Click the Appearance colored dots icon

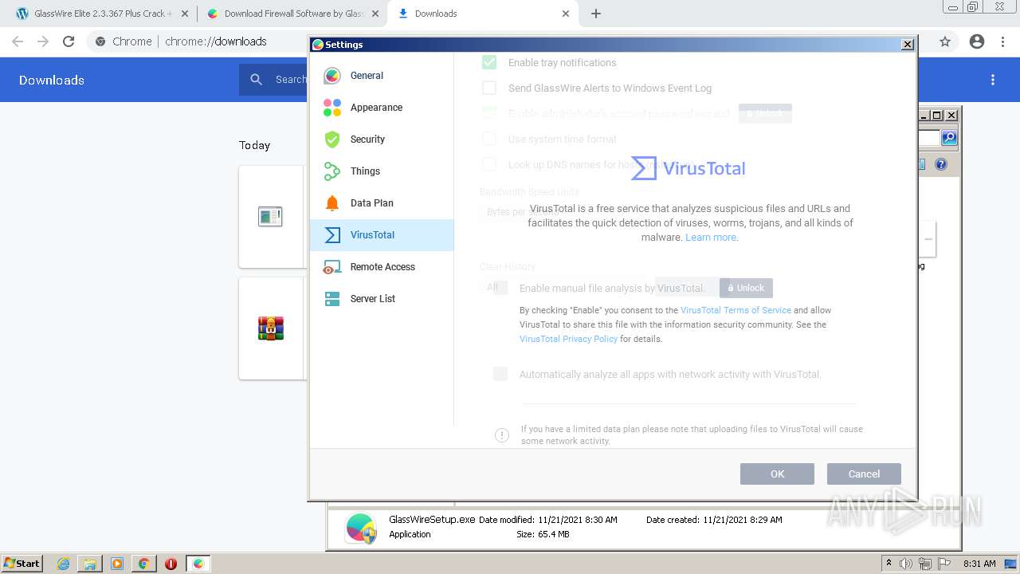coord(332,108)
